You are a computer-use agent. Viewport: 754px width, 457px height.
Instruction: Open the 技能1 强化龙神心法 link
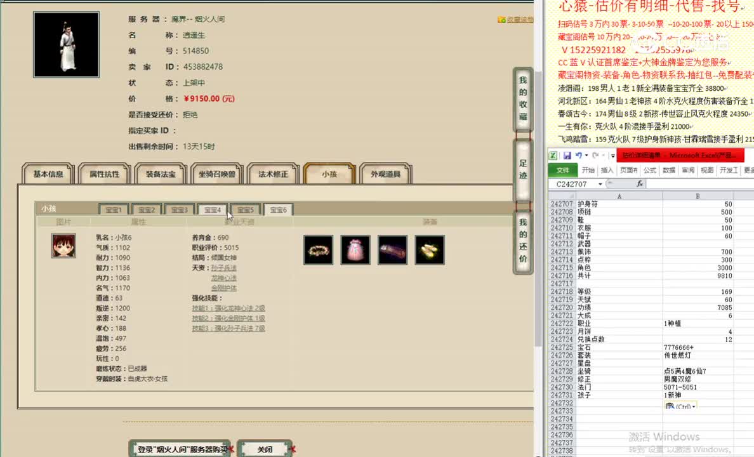228,308
